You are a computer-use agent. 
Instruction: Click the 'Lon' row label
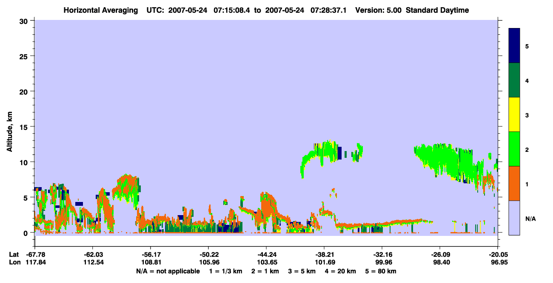pyautogui.click(x=14, y=262)
